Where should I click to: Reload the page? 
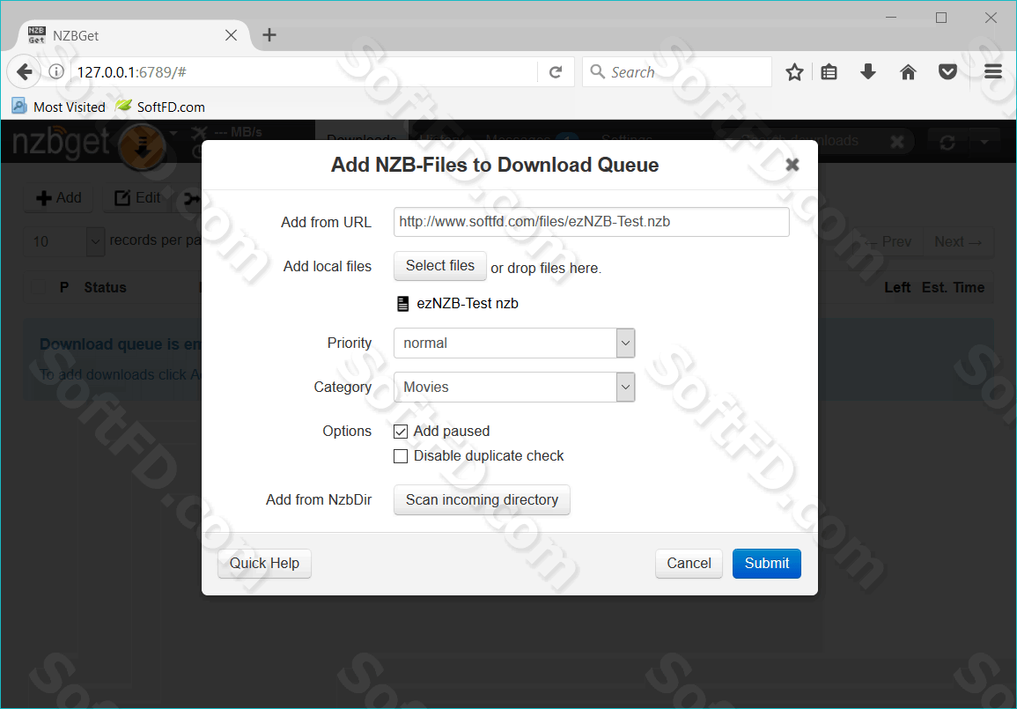556,72
